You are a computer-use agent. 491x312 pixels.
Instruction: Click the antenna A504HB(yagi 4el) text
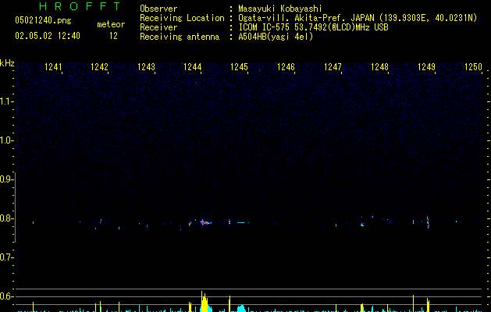[x=276, y=37]
